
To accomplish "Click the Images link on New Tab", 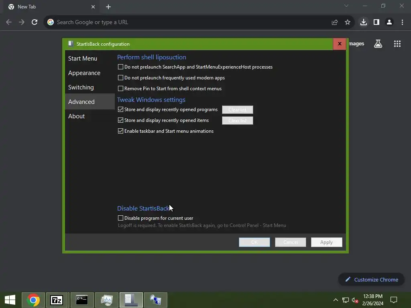I will 356,44.
